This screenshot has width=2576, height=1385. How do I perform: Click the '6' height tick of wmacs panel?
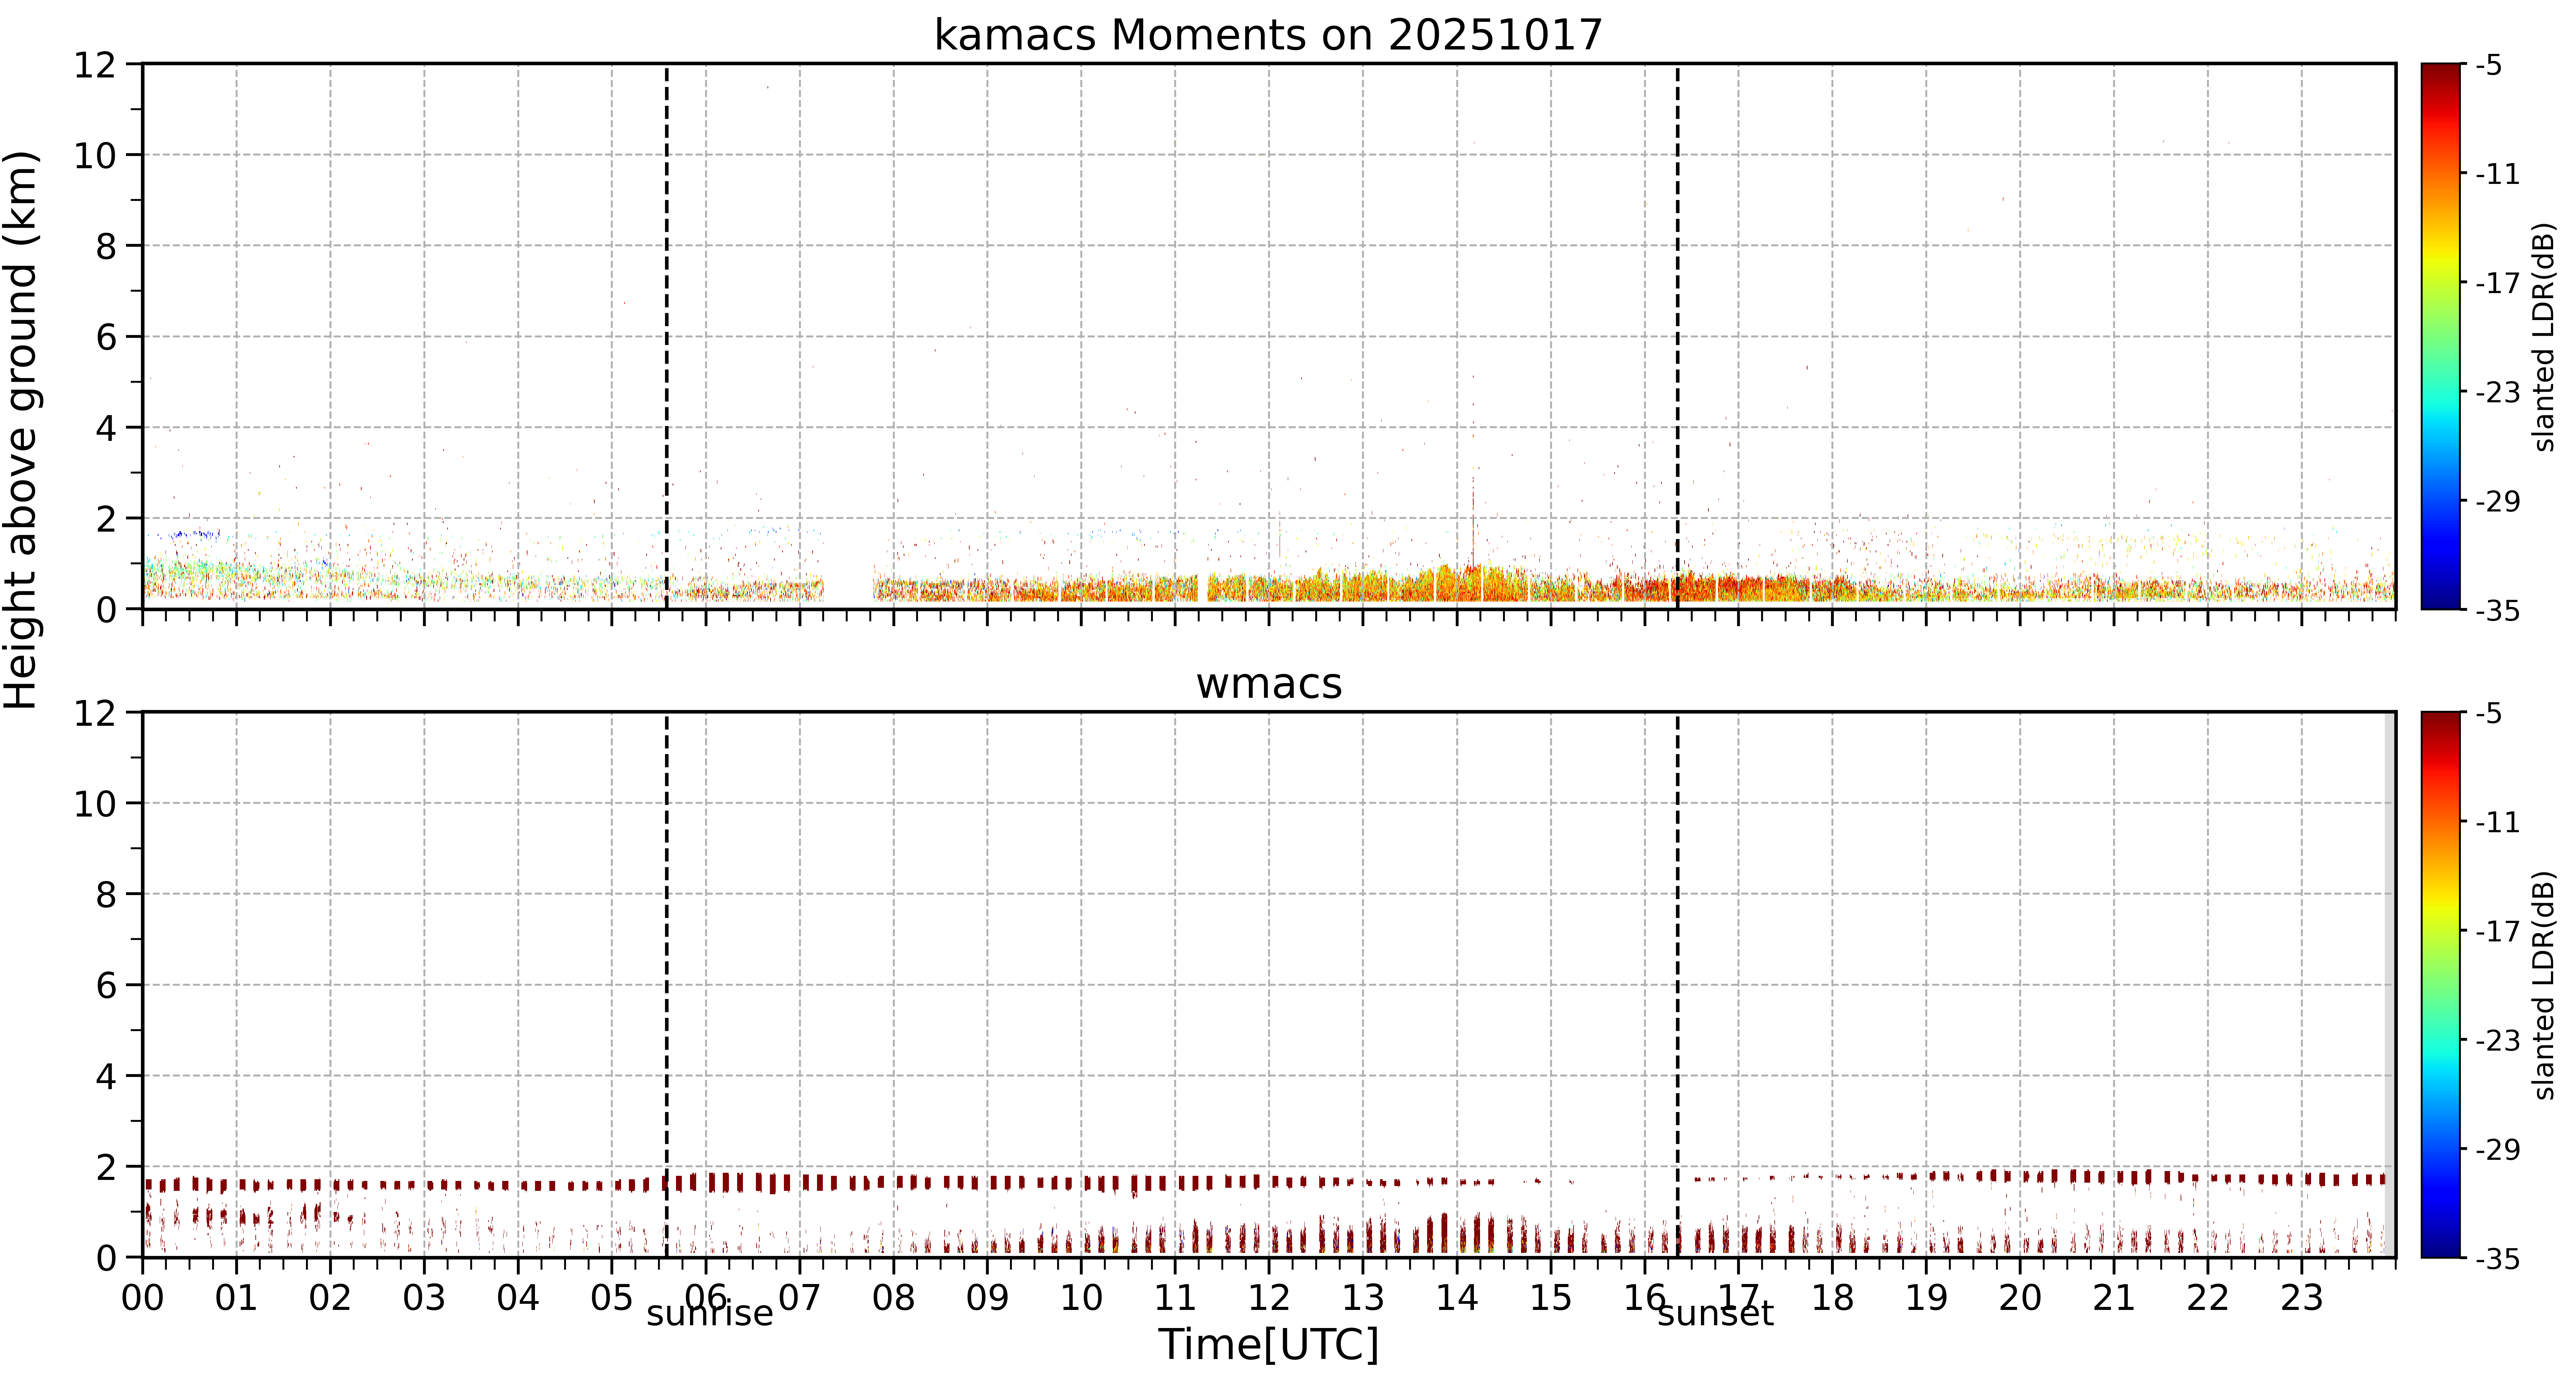(x=106, y=985)
